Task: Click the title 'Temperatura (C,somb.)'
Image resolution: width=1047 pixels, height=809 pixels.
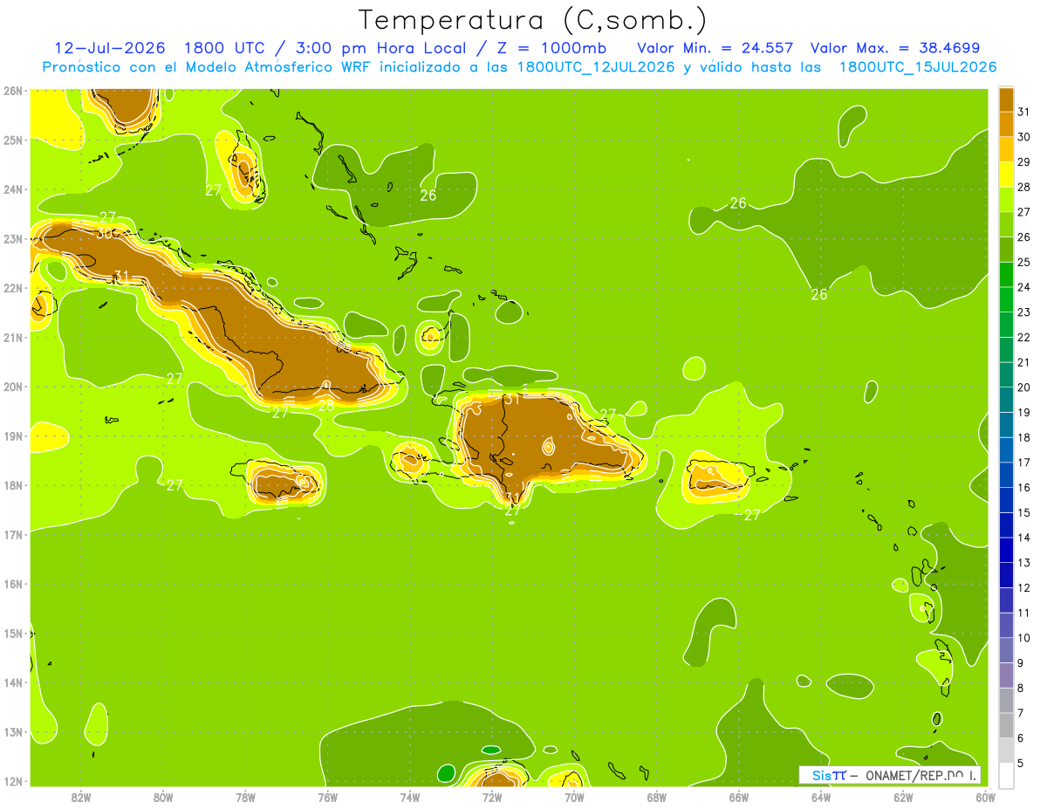Action: (532, 20)
